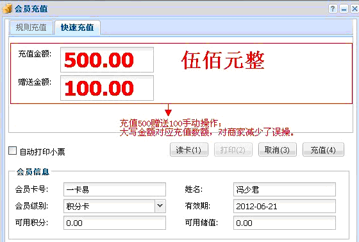Click the 充值金额 label
The image size is (359, 242).
pyautogui.click(x=35, y=54)
